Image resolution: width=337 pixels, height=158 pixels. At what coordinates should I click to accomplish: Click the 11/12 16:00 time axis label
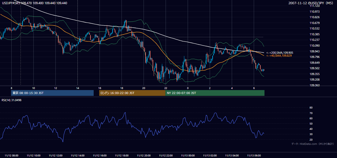pos(100,156)
